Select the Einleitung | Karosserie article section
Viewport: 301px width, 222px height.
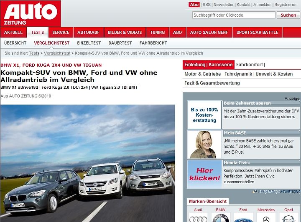[209, 65]
